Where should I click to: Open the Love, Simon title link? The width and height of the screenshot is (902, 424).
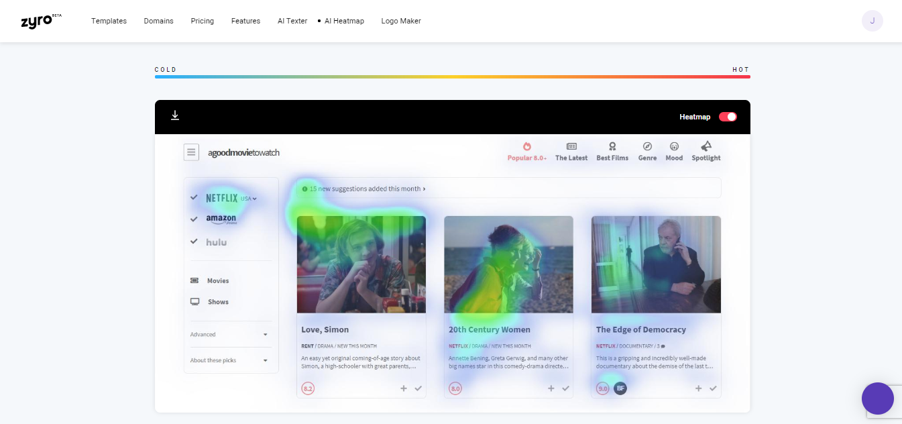tap(325, 329)
